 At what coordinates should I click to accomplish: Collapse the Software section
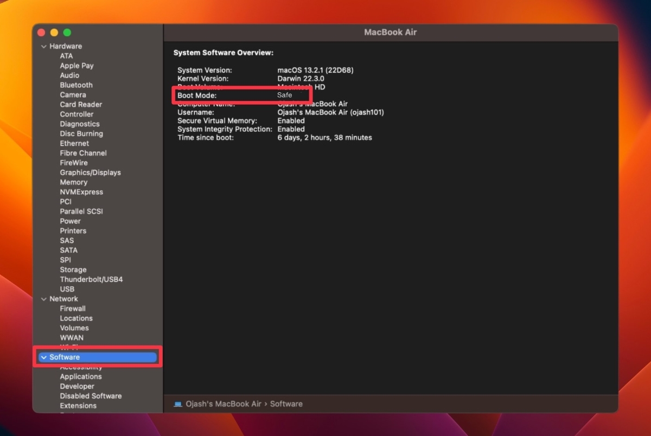tap(44, 357)
